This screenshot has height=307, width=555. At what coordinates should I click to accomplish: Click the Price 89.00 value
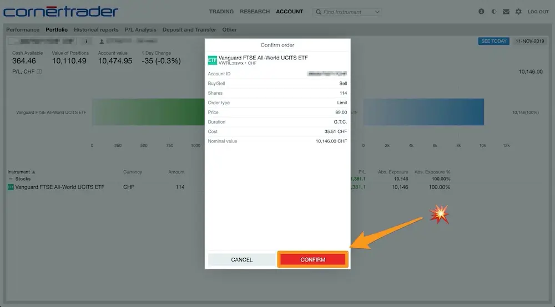click(341, 112)
